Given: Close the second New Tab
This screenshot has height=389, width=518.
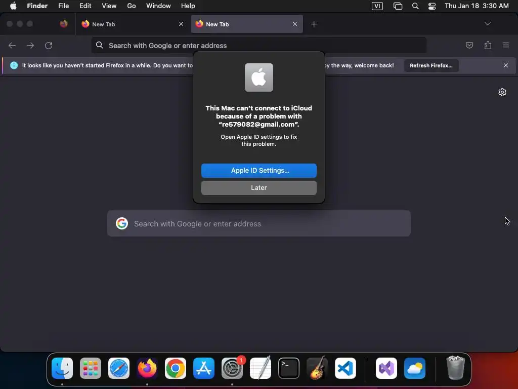Looking at the screenshot, I should point(295,24).
